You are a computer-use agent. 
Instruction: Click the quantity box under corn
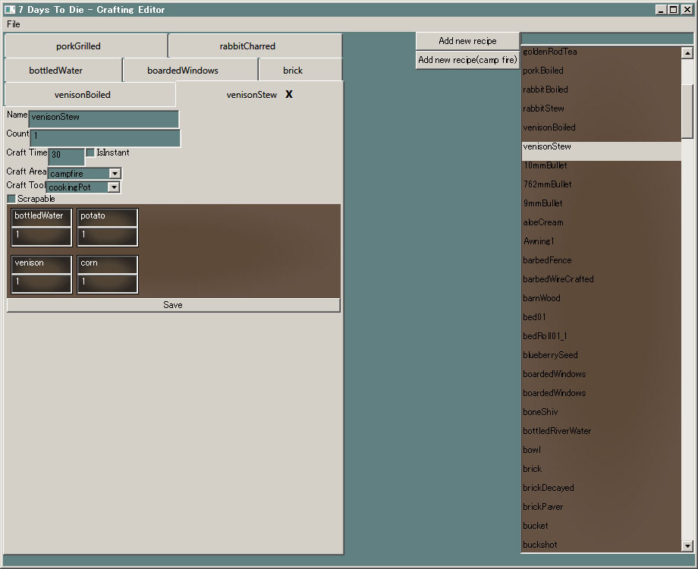point(107,284)
